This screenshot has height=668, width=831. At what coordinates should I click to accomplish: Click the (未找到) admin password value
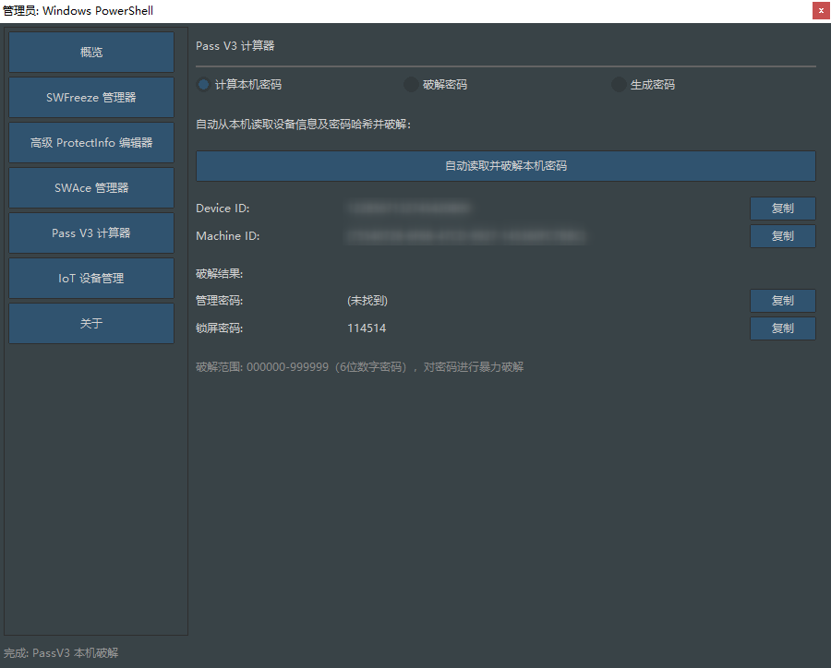[367, 301]
